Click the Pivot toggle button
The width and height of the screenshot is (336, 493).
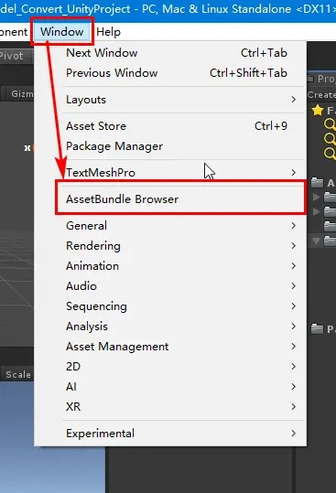[x=14, y=57]
